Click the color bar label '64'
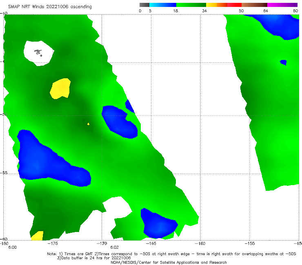 (x=266, y=11)
